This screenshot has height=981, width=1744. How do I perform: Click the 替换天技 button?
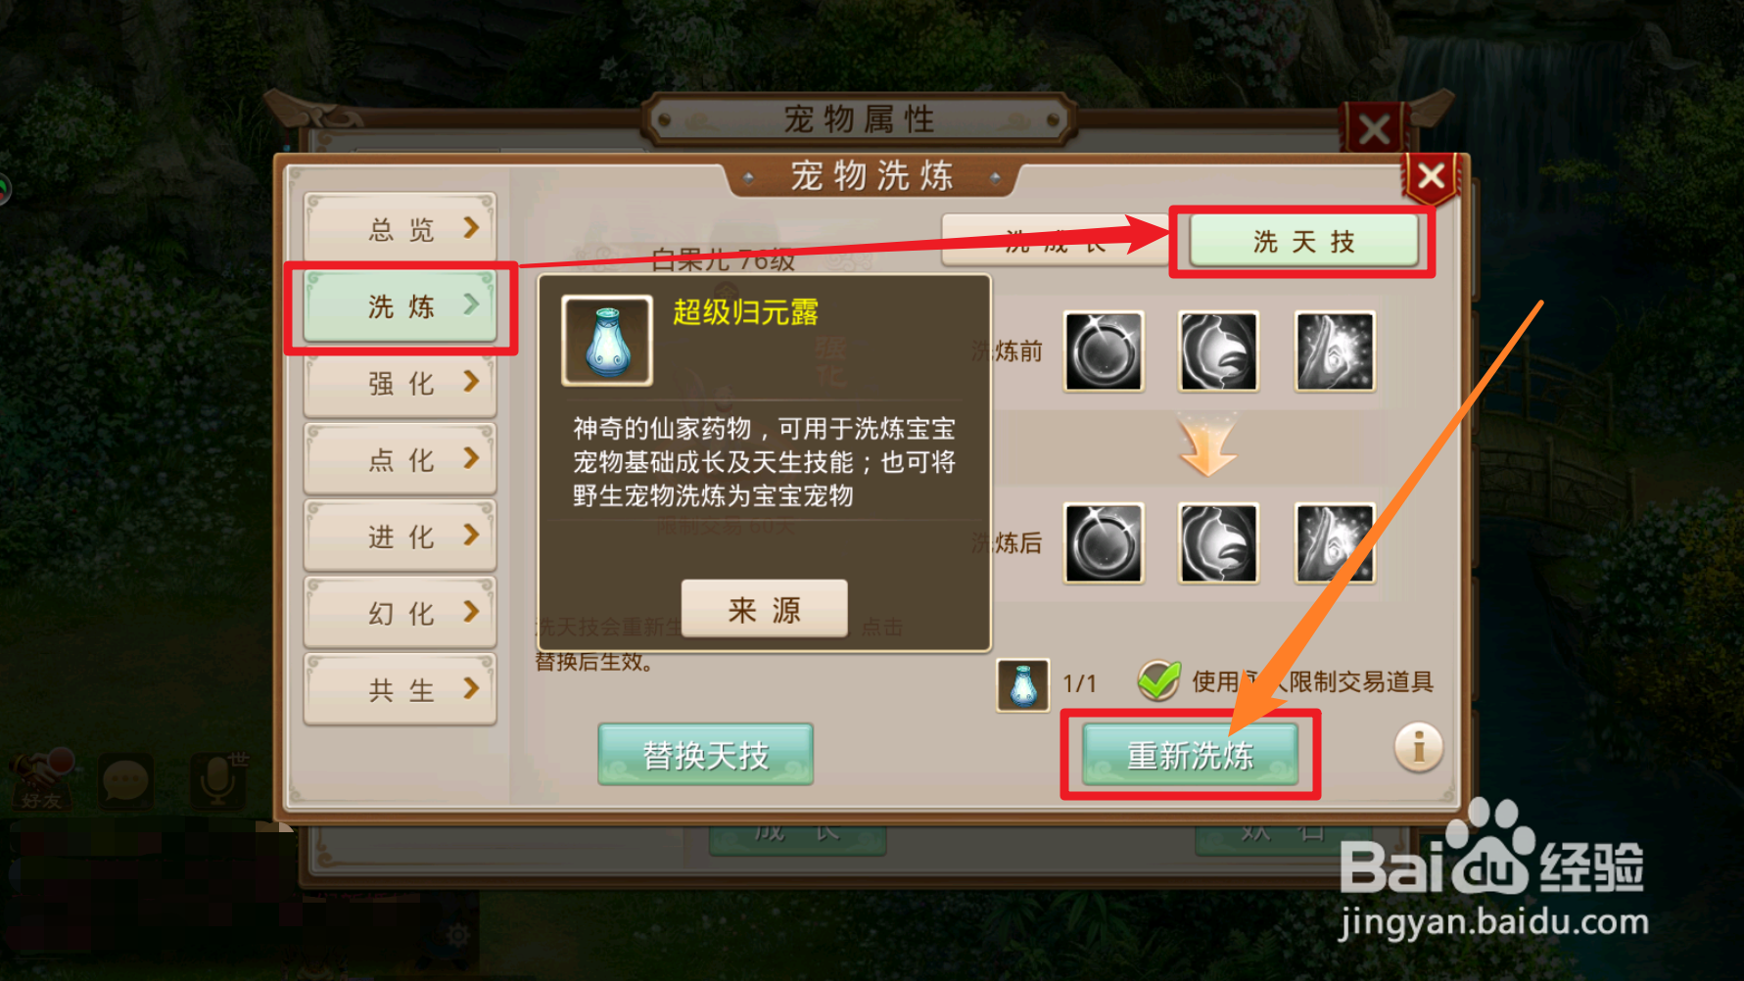(705, 755)
